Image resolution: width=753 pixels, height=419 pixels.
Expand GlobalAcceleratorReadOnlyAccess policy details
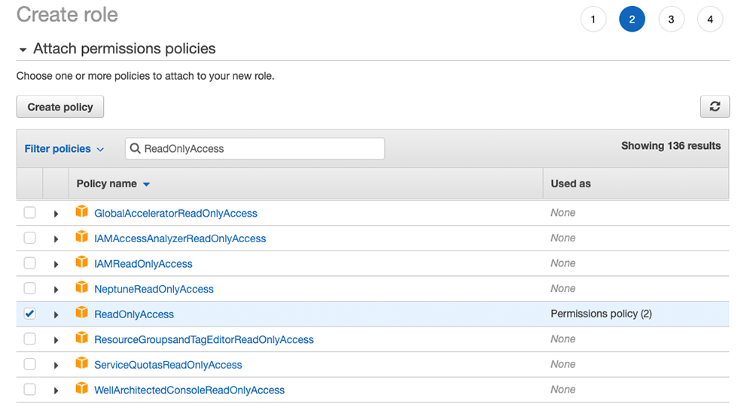pos(56,214)
